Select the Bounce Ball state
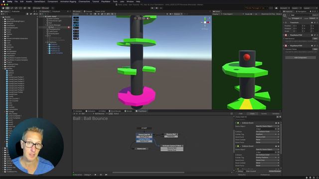 171,134
